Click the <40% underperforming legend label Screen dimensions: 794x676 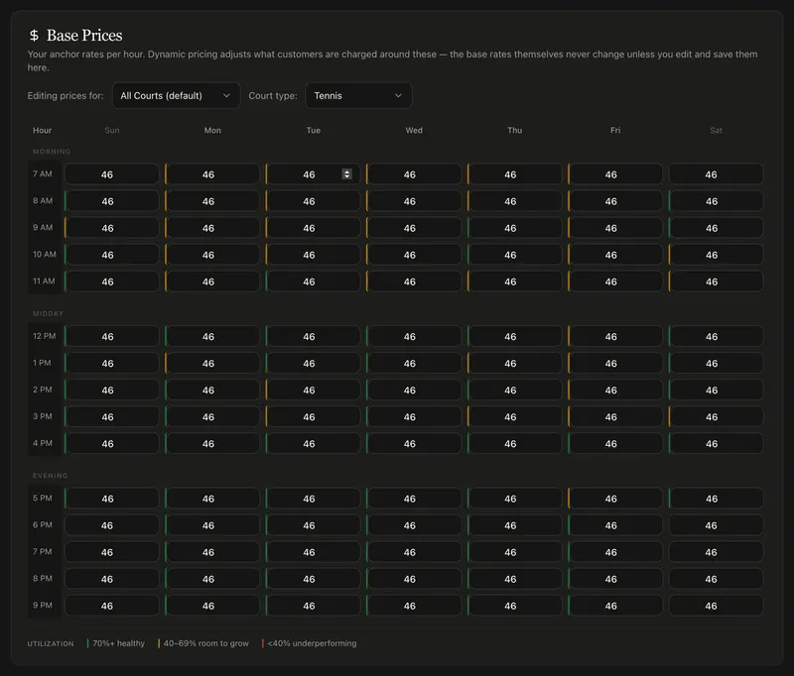[x=312, y=643]
